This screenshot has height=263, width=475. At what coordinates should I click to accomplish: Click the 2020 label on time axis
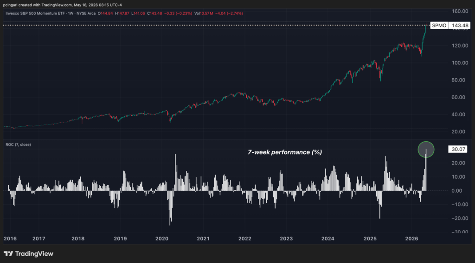pyautogui.click(x=162, y=239)
